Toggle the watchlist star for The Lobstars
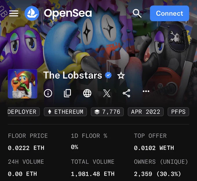197x181 pixels. [121, 76]
